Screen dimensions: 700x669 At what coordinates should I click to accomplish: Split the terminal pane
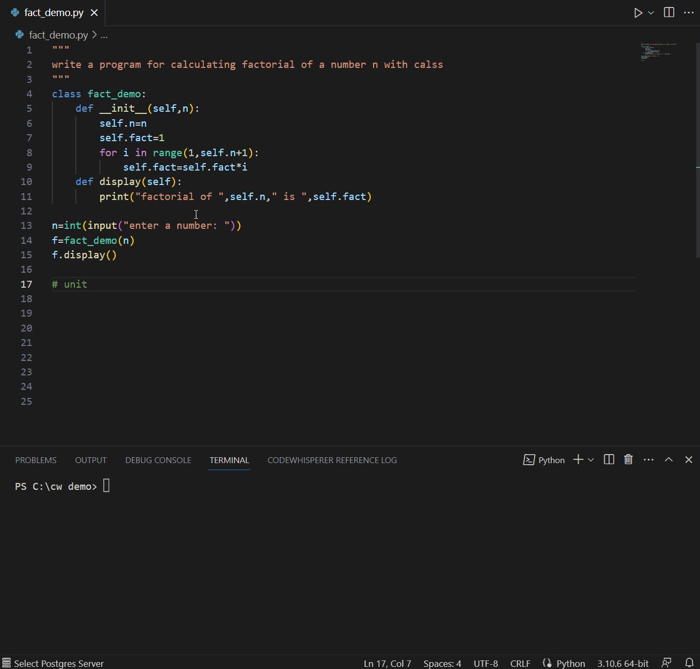click(608, 459)
